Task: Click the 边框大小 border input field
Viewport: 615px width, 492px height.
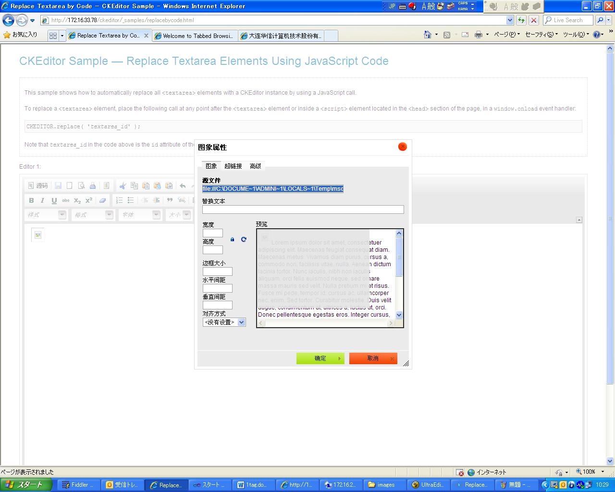Action: (x=218, y=271)
